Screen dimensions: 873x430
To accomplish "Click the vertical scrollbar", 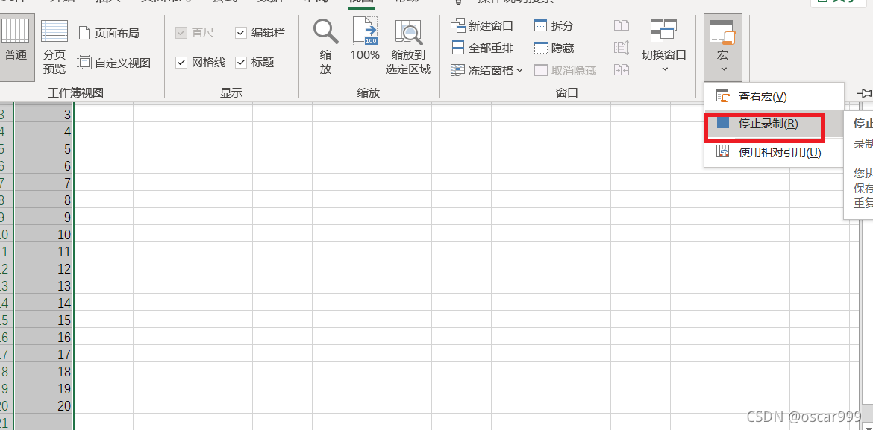I will coord(867,312).
